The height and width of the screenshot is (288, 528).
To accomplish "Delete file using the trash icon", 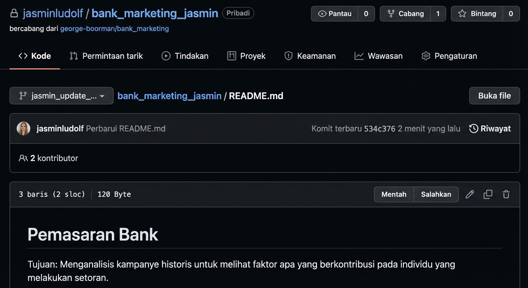I will pyautogui.click(x=506, y=194).
